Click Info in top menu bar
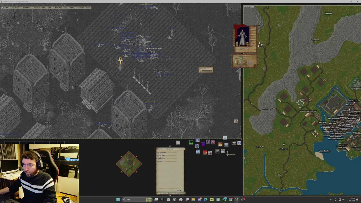The height and width of the screenshot is (203, 361). point(66,7)
